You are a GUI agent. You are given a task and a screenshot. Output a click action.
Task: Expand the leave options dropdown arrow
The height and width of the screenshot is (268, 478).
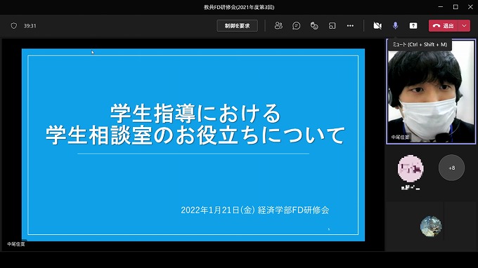tap(464, 26)
